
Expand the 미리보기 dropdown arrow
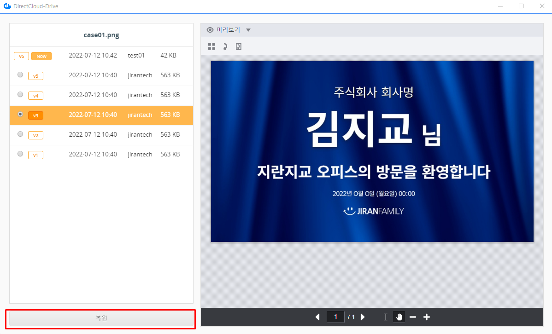tap(248, 30)
